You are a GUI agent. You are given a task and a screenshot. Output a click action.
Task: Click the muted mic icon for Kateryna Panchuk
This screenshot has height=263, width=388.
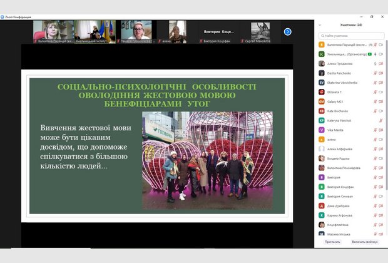[x=380, y=120]
